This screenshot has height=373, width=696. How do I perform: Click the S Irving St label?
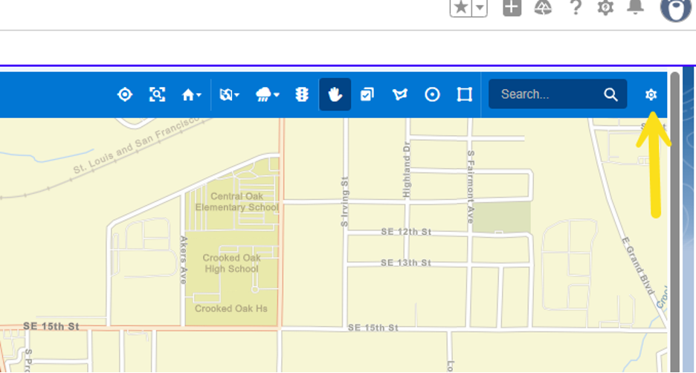pyautogui.click(x=344, y=202)
